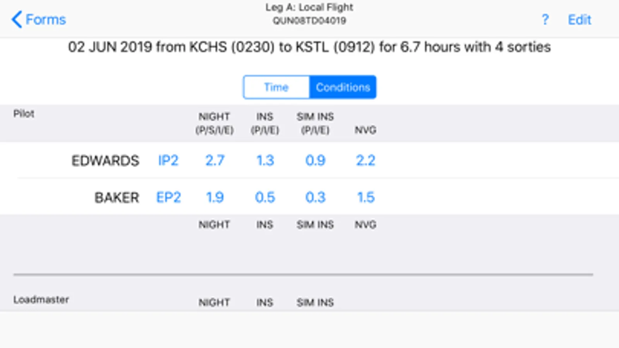Click the flight summary line for 02 JUN 2019
Screen dimensions: 619x348
click(309, 47)
